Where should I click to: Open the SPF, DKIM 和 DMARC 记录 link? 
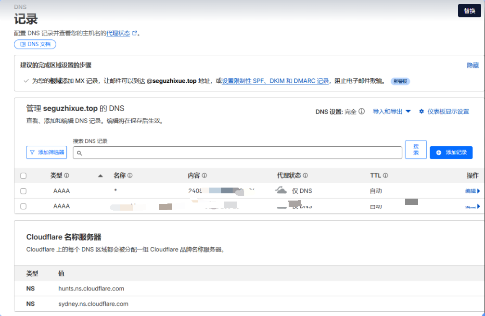coord(275,81)
